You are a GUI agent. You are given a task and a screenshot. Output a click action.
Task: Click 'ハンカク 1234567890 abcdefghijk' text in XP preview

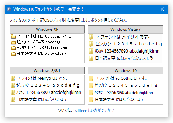click(x=42, y=48)
